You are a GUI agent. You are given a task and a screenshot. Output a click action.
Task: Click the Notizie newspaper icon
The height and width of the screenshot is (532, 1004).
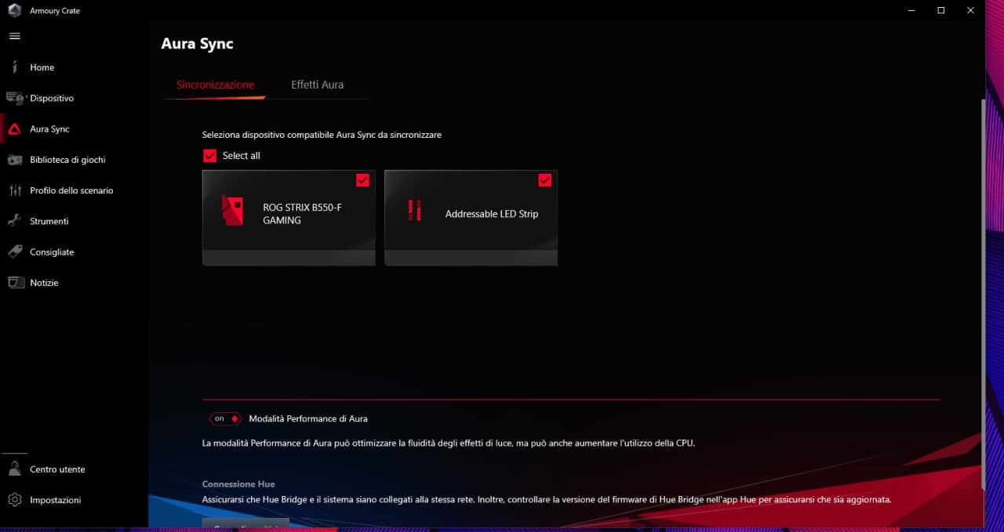16,283
